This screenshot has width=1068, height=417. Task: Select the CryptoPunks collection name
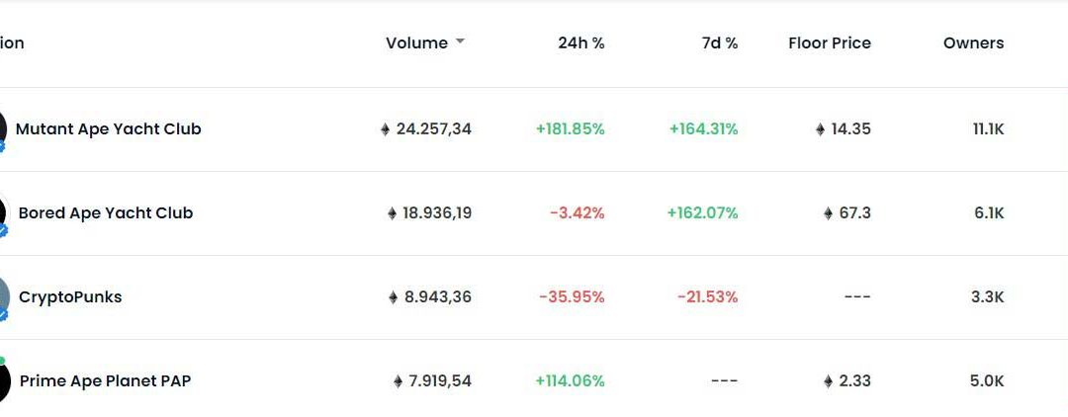(x=70, y=297)
